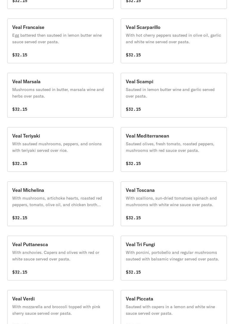Click the Veal Toscana title
The image size is (234, 324).
140,190
